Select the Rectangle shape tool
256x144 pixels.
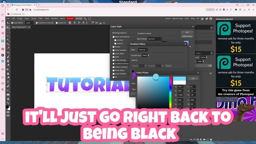tap(8, 94)
